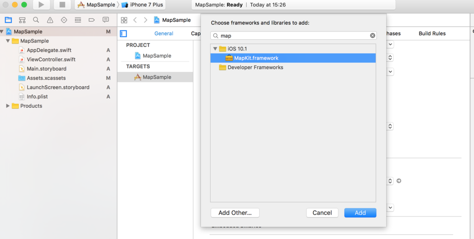The image size is (474, 239).
Task: Open the Symbol navigator hierarchy icon
Action: 22,20
